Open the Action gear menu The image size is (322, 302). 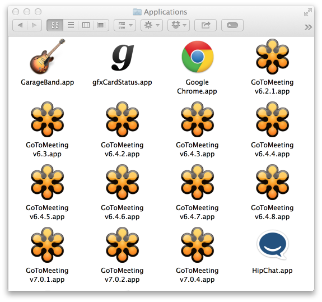click(x=152, y=25)
